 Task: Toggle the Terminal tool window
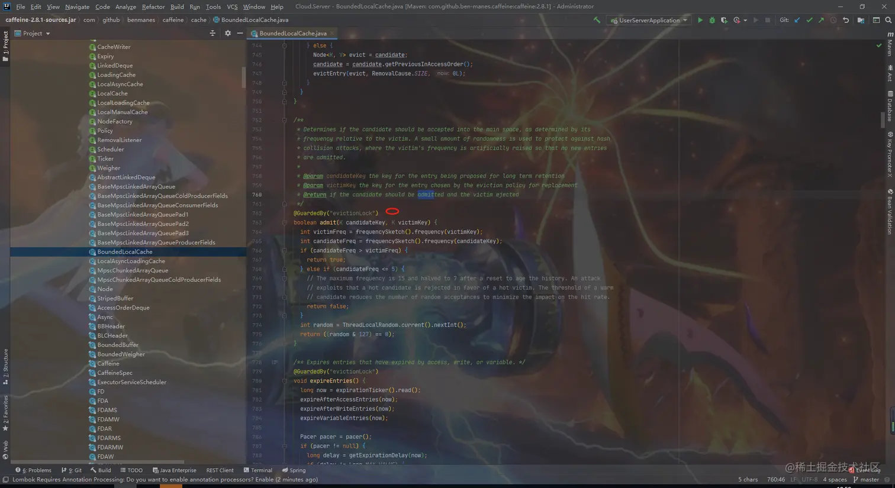coord(257,470)
